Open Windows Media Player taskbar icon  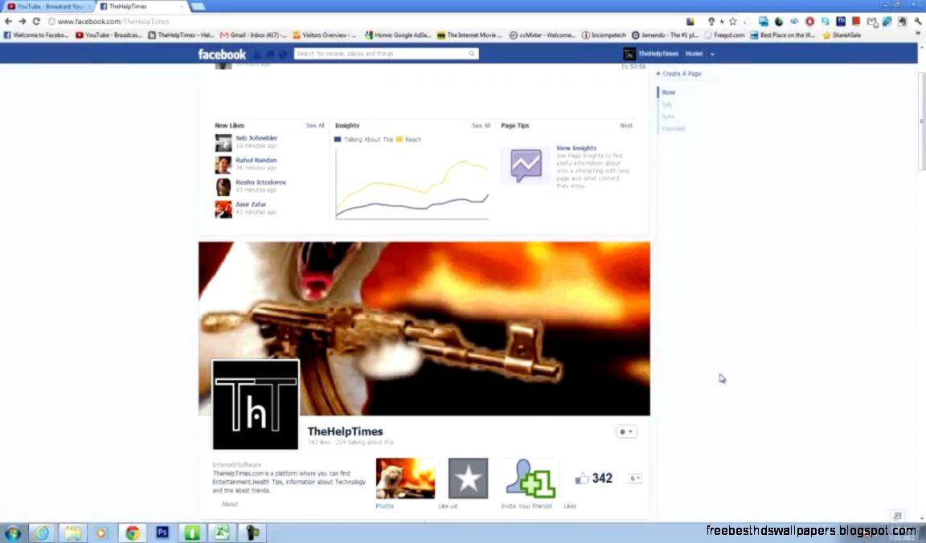(x=102, y=533)
